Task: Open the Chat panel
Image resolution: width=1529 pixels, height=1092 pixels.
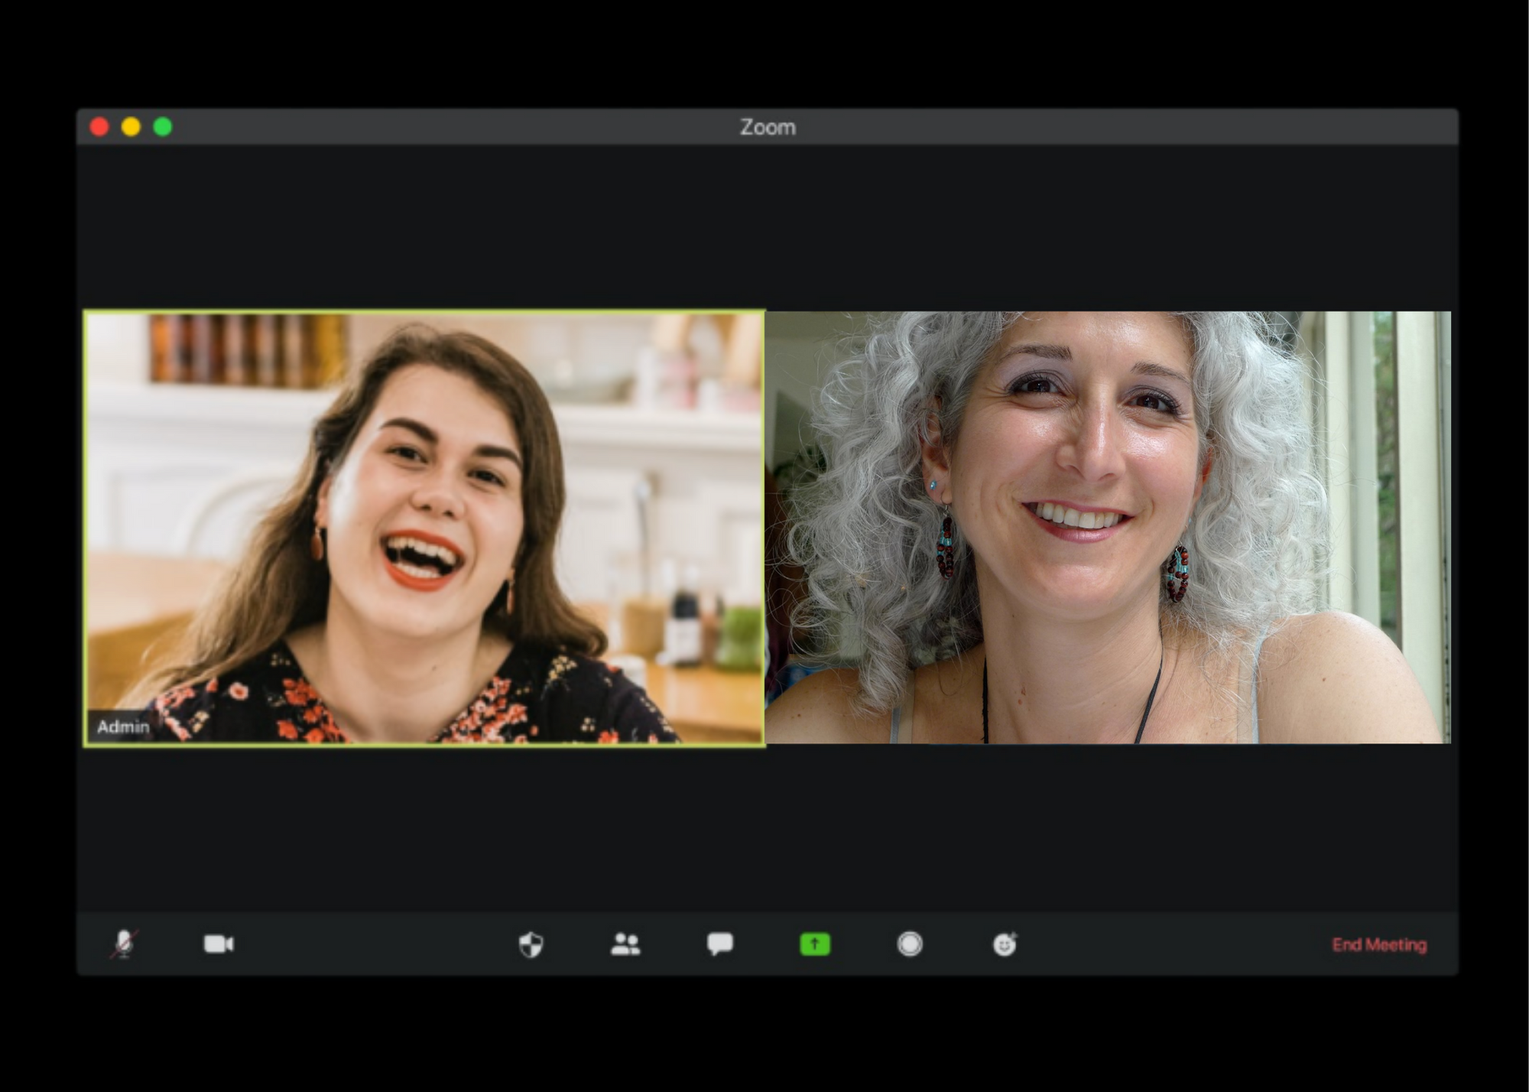Action: pos(720,944)
